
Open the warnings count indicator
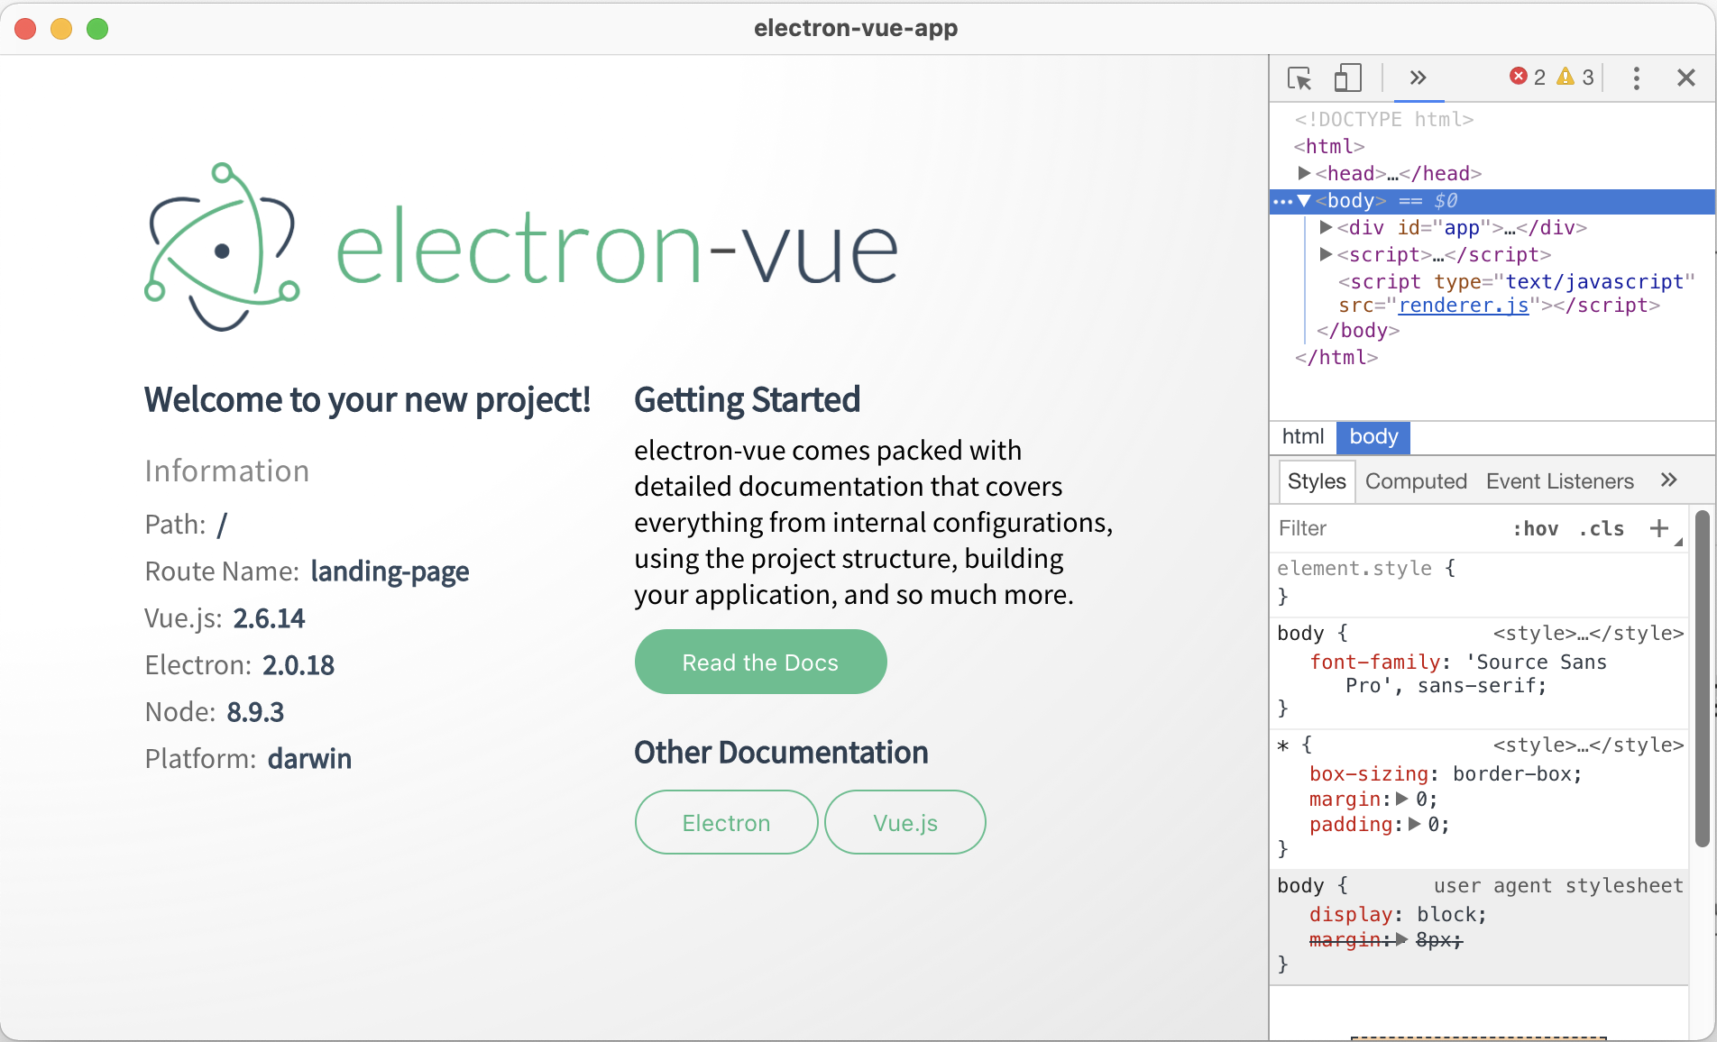pos(1576,78)
